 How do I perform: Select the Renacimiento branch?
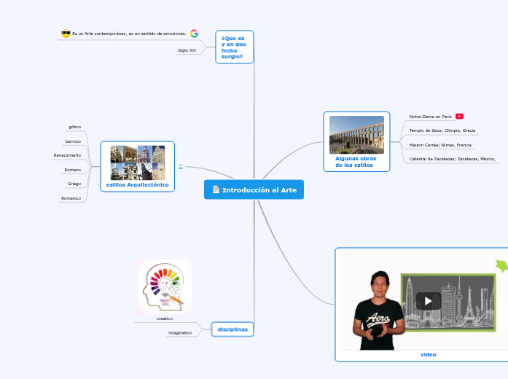coord(67,155)
